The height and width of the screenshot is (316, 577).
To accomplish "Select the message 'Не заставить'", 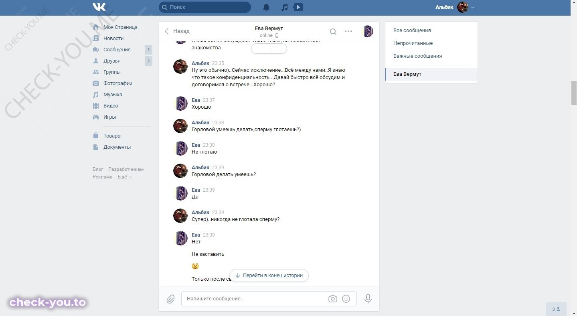I will click(x=208, y=254).
